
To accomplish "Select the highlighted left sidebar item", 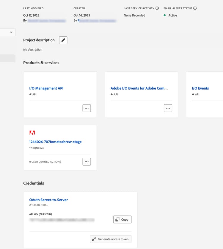I will [8, 58].
